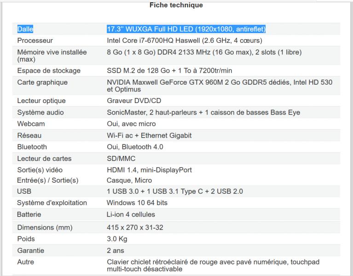
Task: Click the Wi-Fi ac + Ethernet Gigabit value
Action: (x=149, y=135)
